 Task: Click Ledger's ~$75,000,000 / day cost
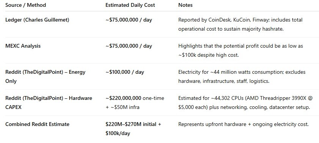tap(129, 20)
